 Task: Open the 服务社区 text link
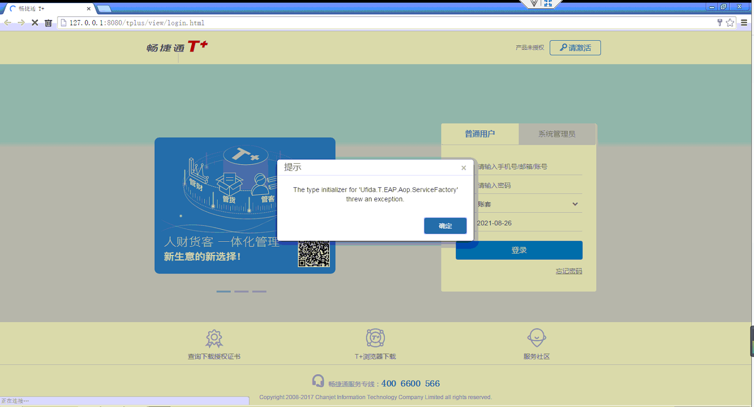click(x=536, y=356)
